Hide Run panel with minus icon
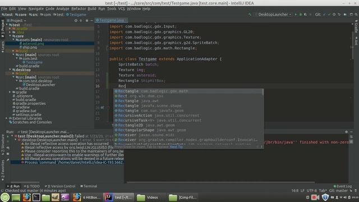Image resolution: width=359 pixels, height=202 pixels. point(352,132)
